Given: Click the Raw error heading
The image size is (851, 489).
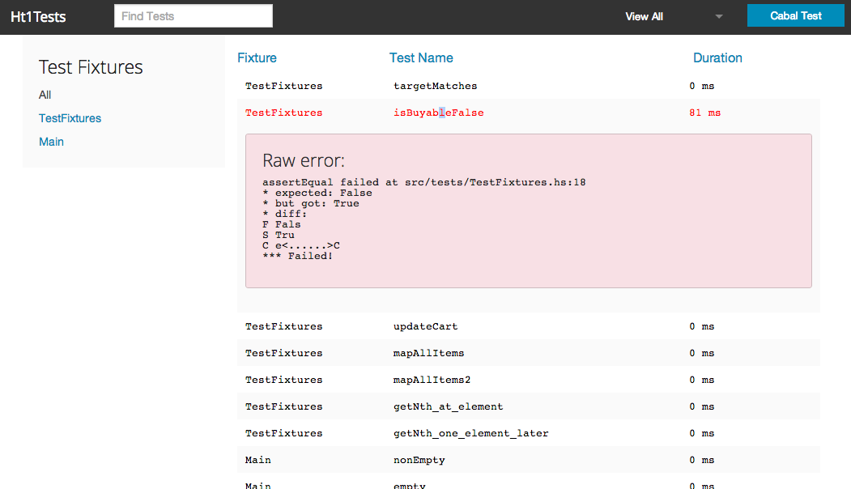Looking at the screenshot, I should [x=304, y=160].
